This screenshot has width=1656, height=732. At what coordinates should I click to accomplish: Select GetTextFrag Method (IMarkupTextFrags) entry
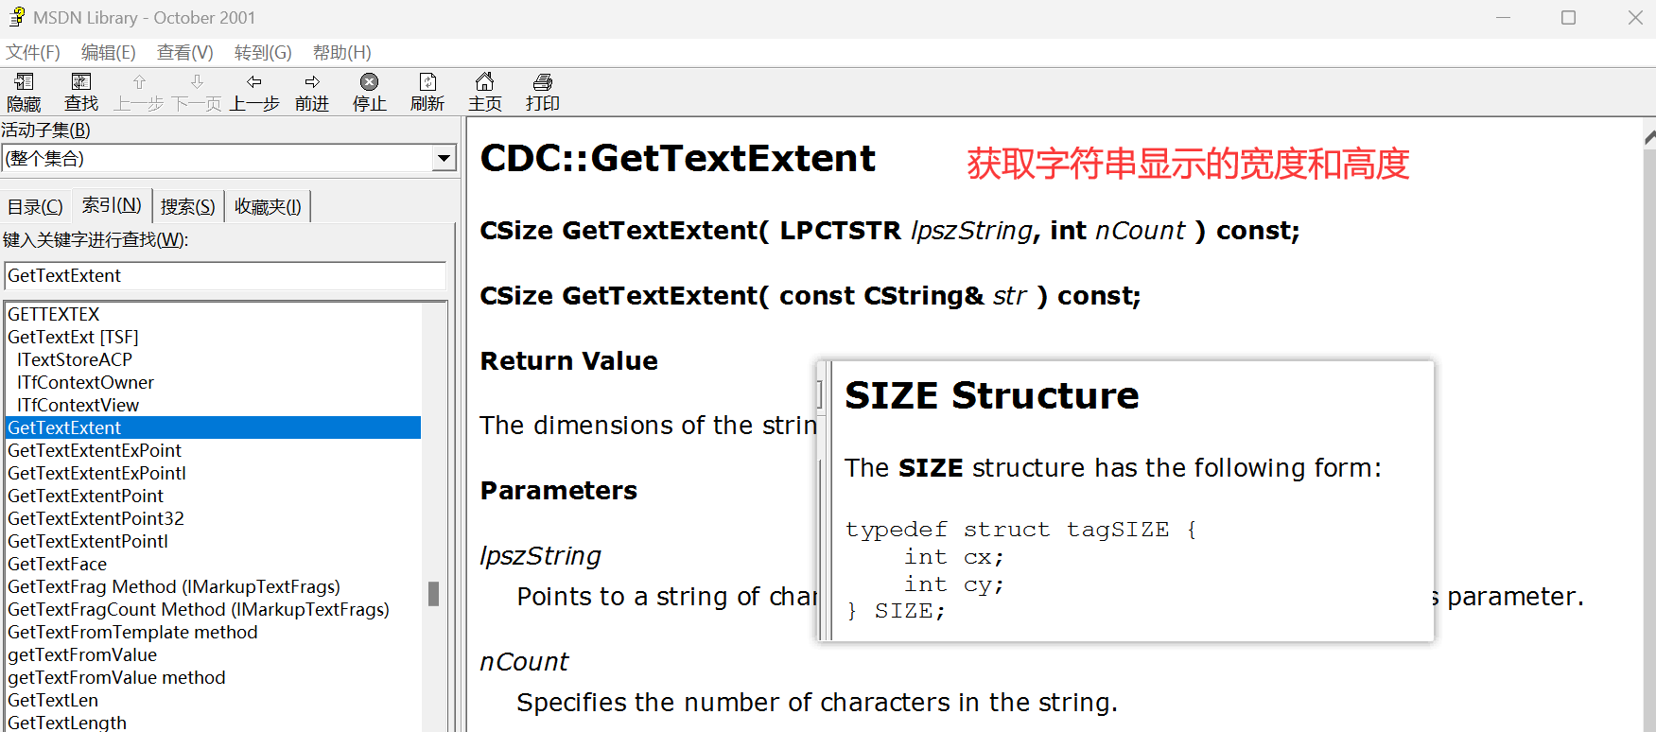174,586
